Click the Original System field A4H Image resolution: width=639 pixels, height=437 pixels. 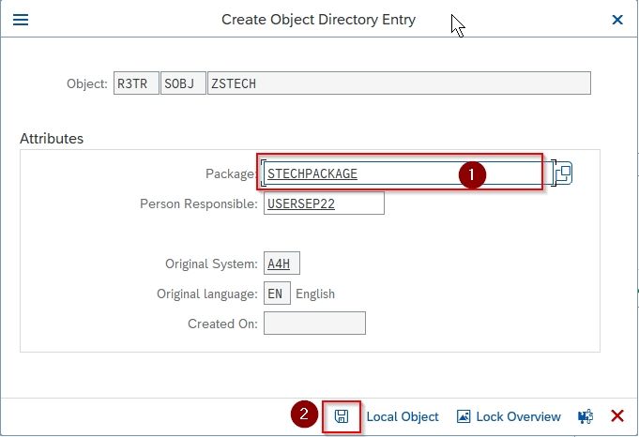click(281, 264)
